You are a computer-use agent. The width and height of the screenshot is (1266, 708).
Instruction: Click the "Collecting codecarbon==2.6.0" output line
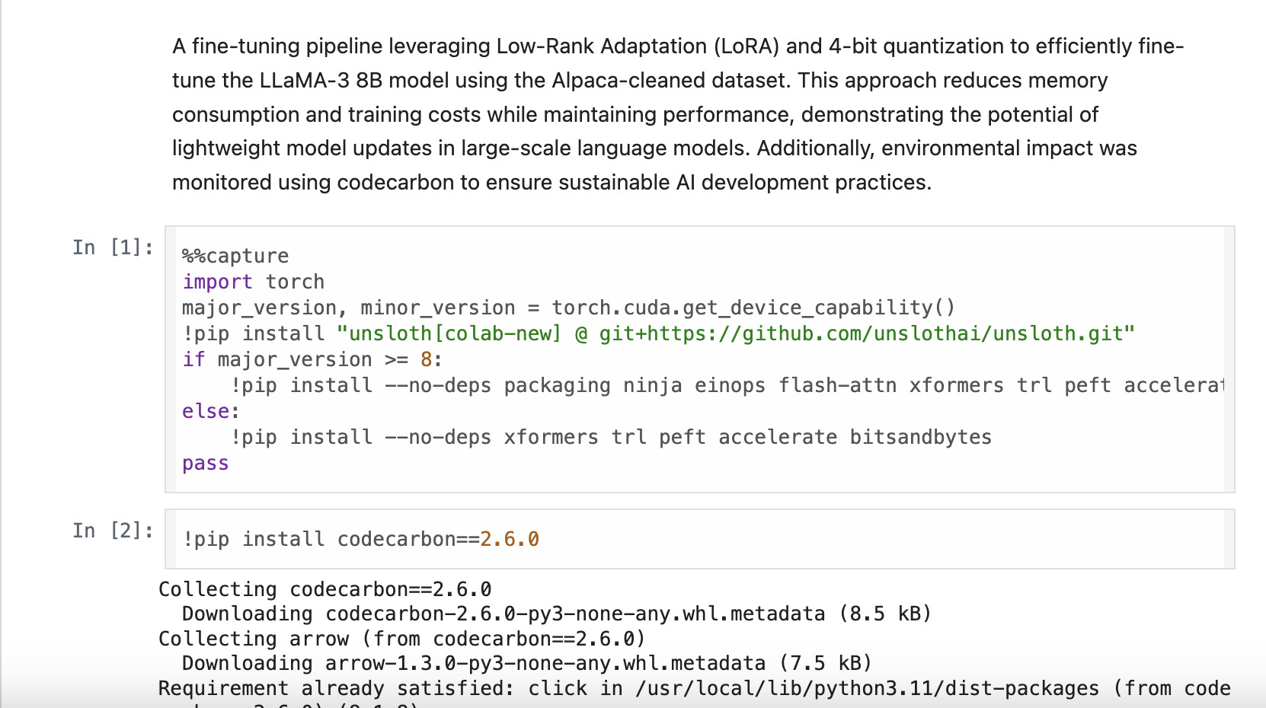coord(324,589)
